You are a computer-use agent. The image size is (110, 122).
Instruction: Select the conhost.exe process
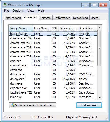tap(53, 65)
